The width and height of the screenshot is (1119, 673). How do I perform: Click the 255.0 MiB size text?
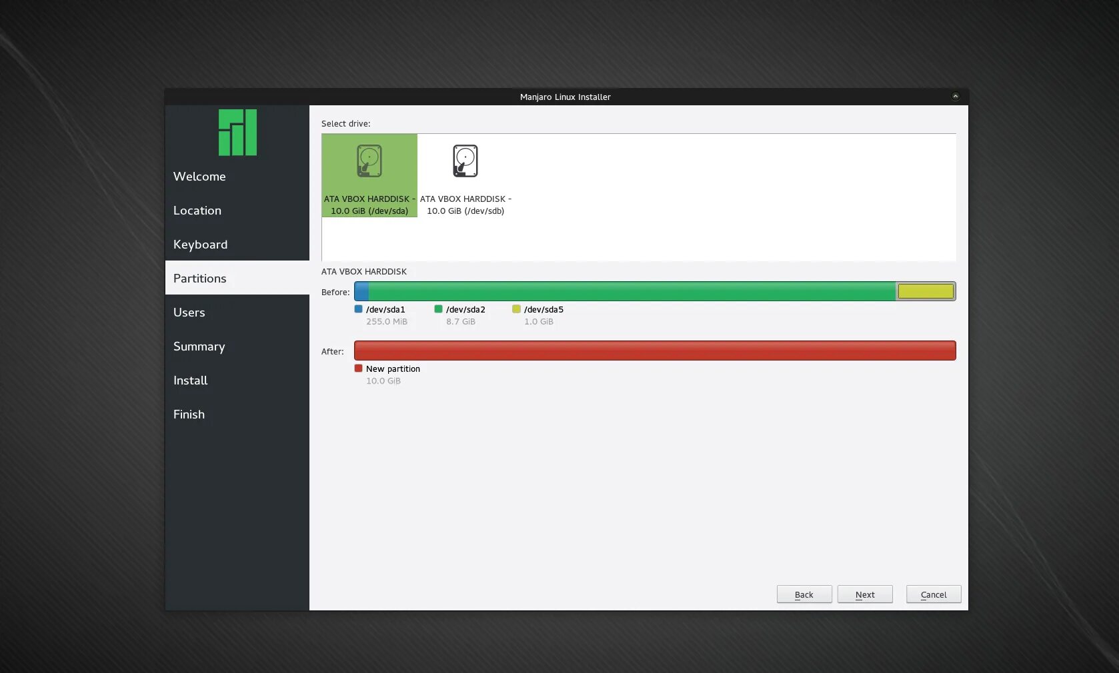(387, 322)
